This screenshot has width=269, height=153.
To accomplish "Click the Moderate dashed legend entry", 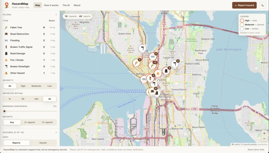I will tap(252, 25).
